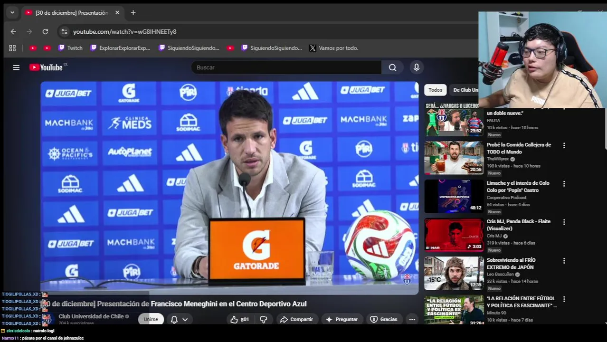Click the Francisco Meneghini video title
Viewport: 607px width, 342px height.
[173, 304]
